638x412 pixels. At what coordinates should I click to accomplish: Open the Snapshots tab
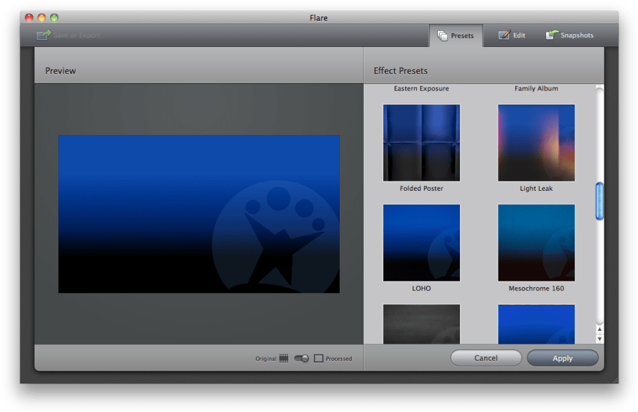[x=570, y=35]
